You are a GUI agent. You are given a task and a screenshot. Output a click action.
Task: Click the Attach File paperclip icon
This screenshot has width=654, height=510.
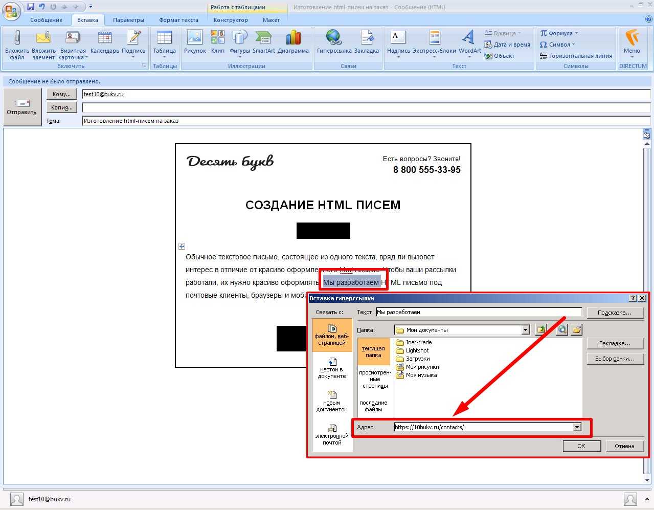(x=17, y=39)
